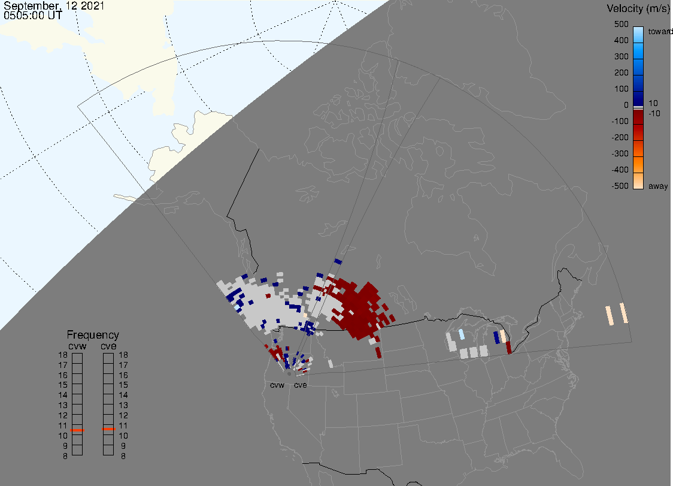
Task: Click the 'cvw' frequency column header
Action: point(77,346)
